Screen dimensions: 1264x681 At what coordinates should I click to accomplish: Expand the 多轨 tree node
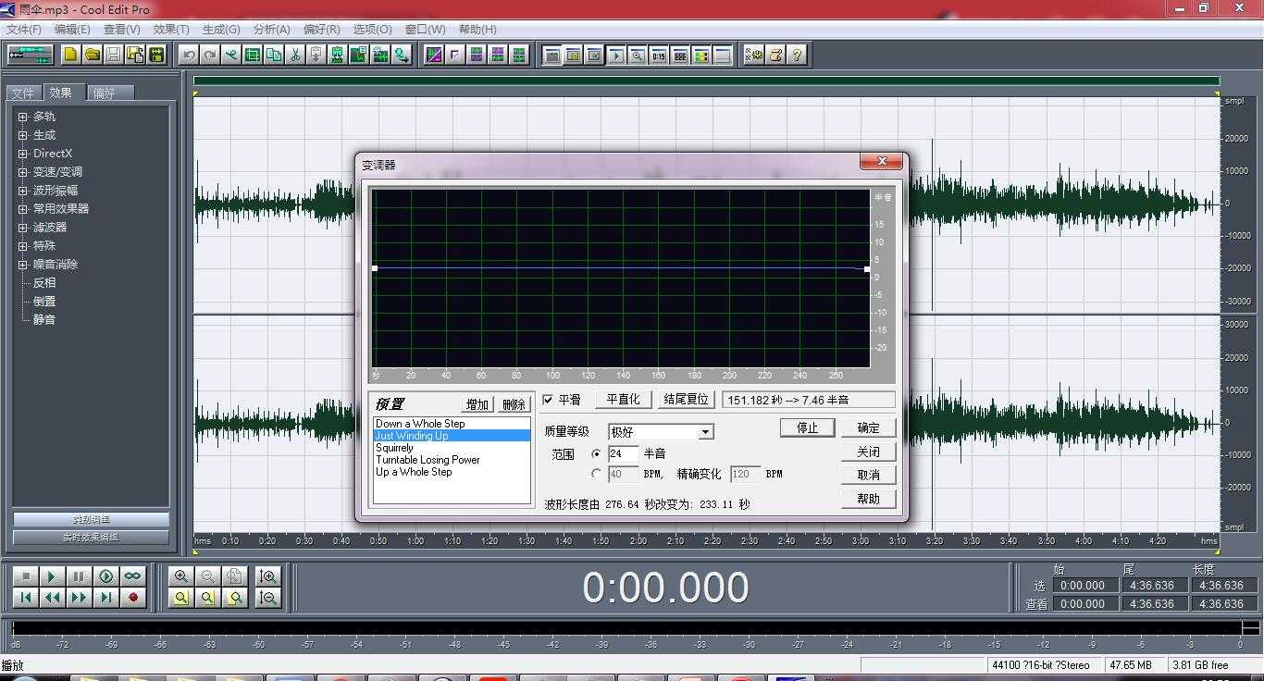point(23,117)
